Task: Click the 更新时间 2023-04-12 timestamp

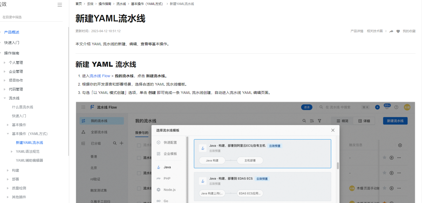Action: 98,31
